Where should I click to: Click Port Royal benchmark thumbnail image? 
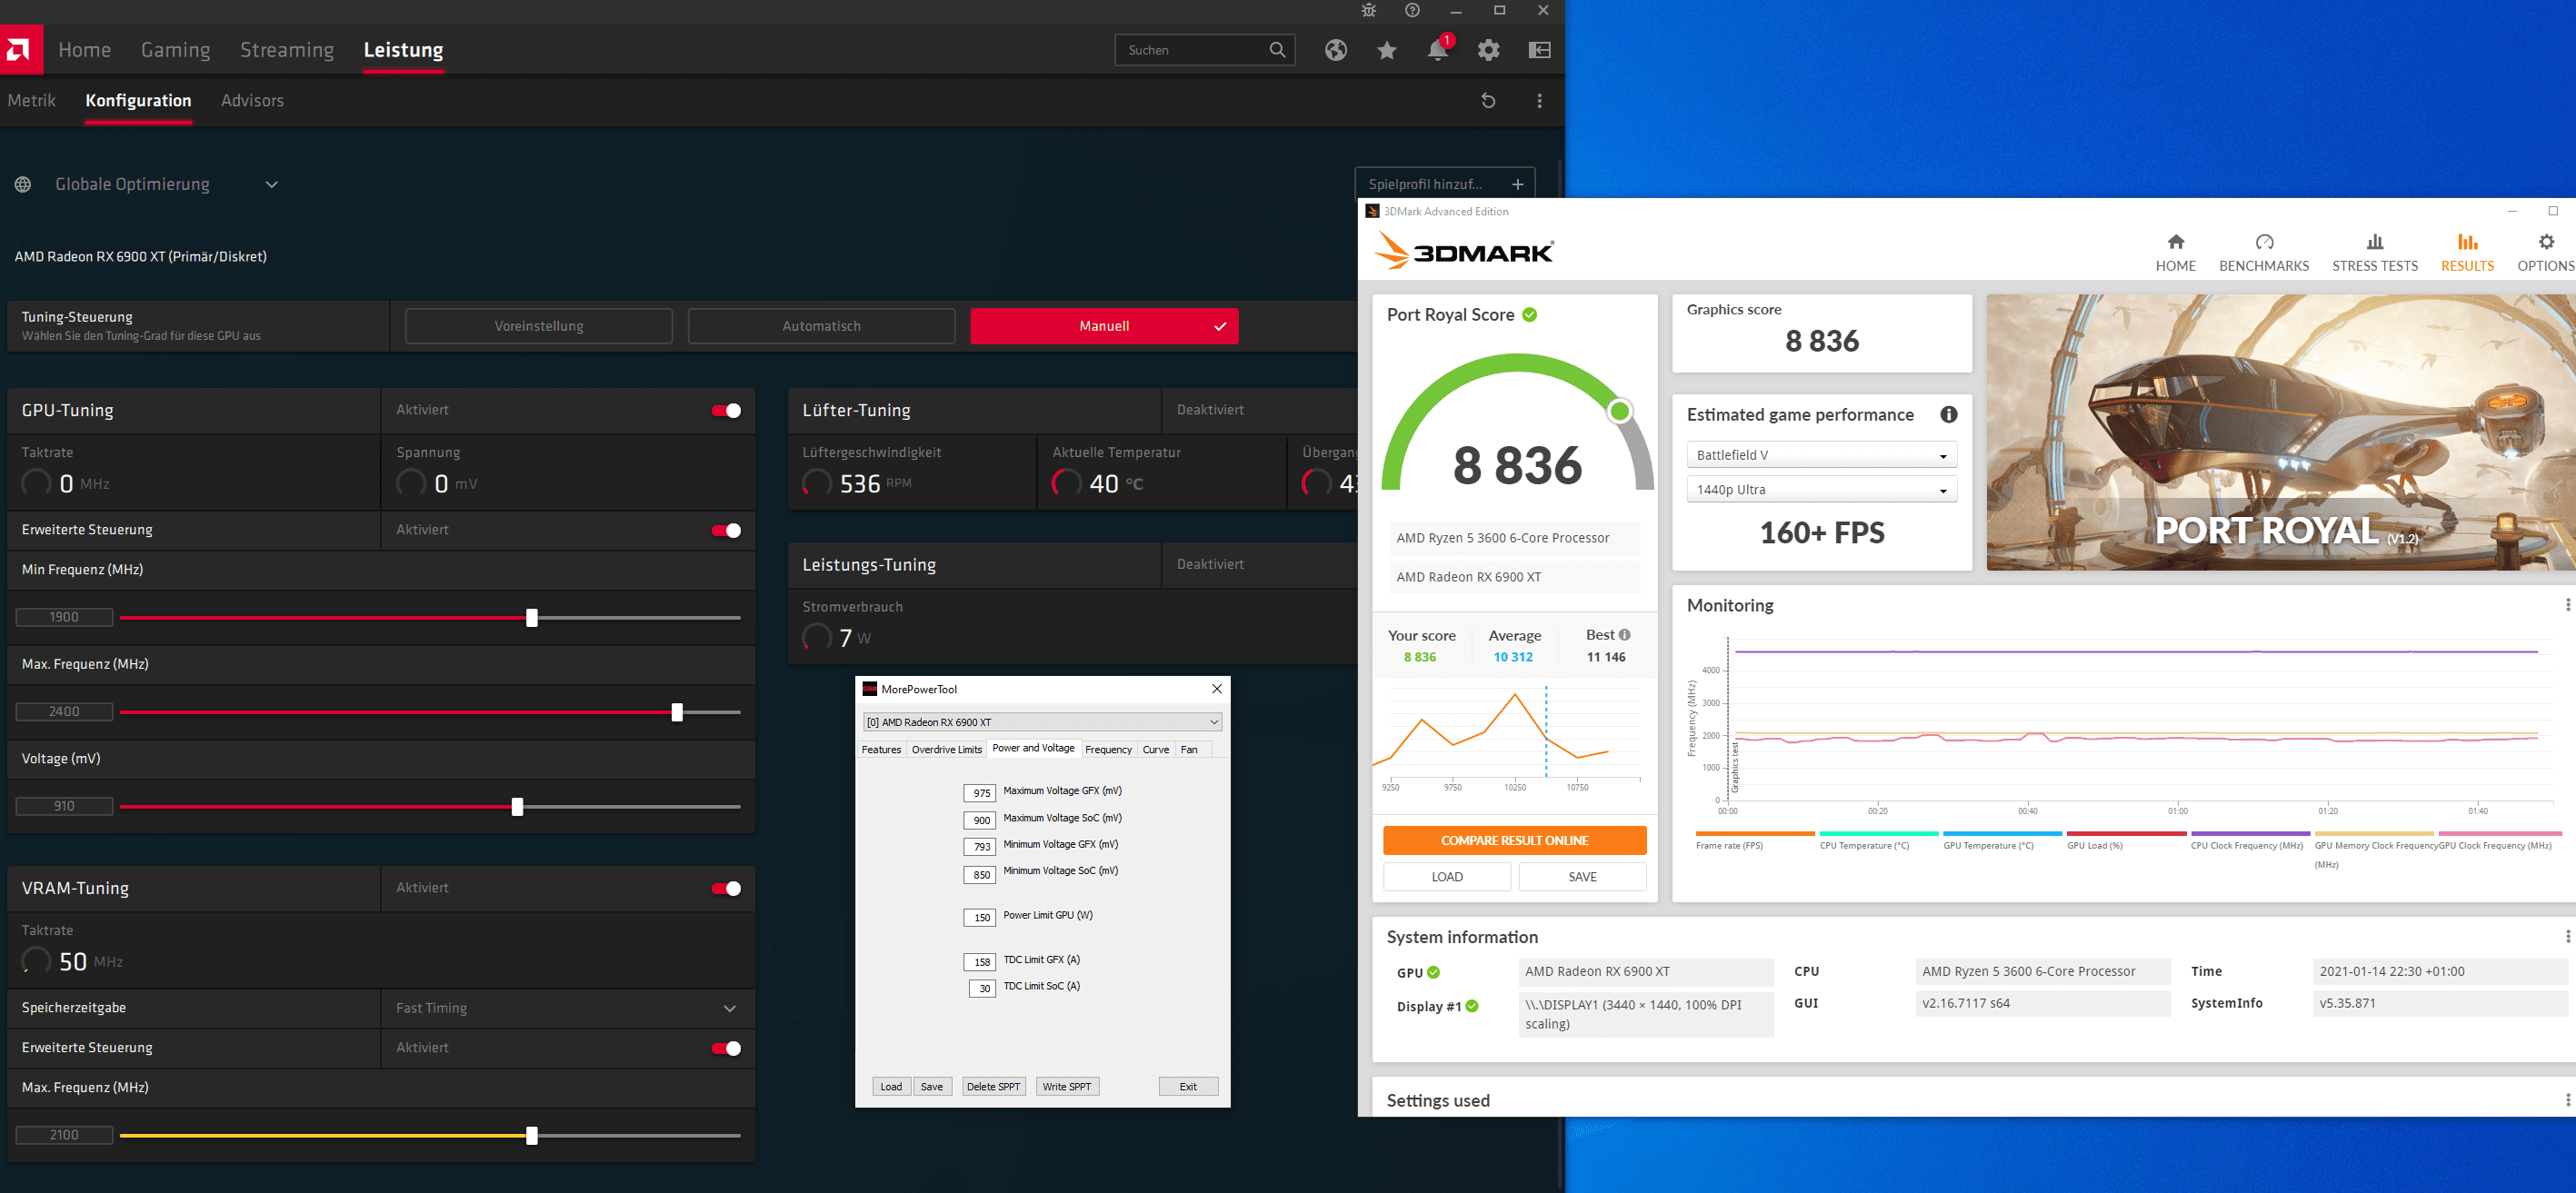pos(2280,433)
